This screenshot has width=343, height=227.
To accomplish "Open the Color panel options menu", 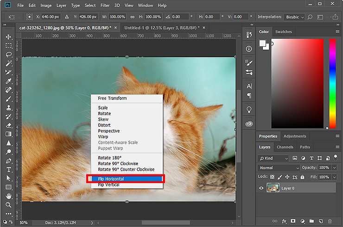I will pyautogui.click(x=337, y=31).
